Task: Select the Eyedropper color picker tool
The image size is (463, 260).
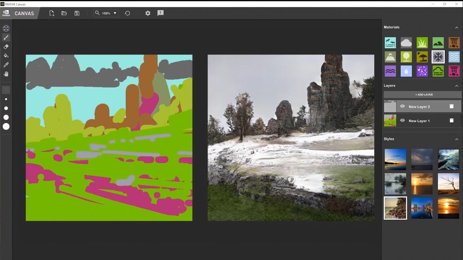Action: (6, 65)
